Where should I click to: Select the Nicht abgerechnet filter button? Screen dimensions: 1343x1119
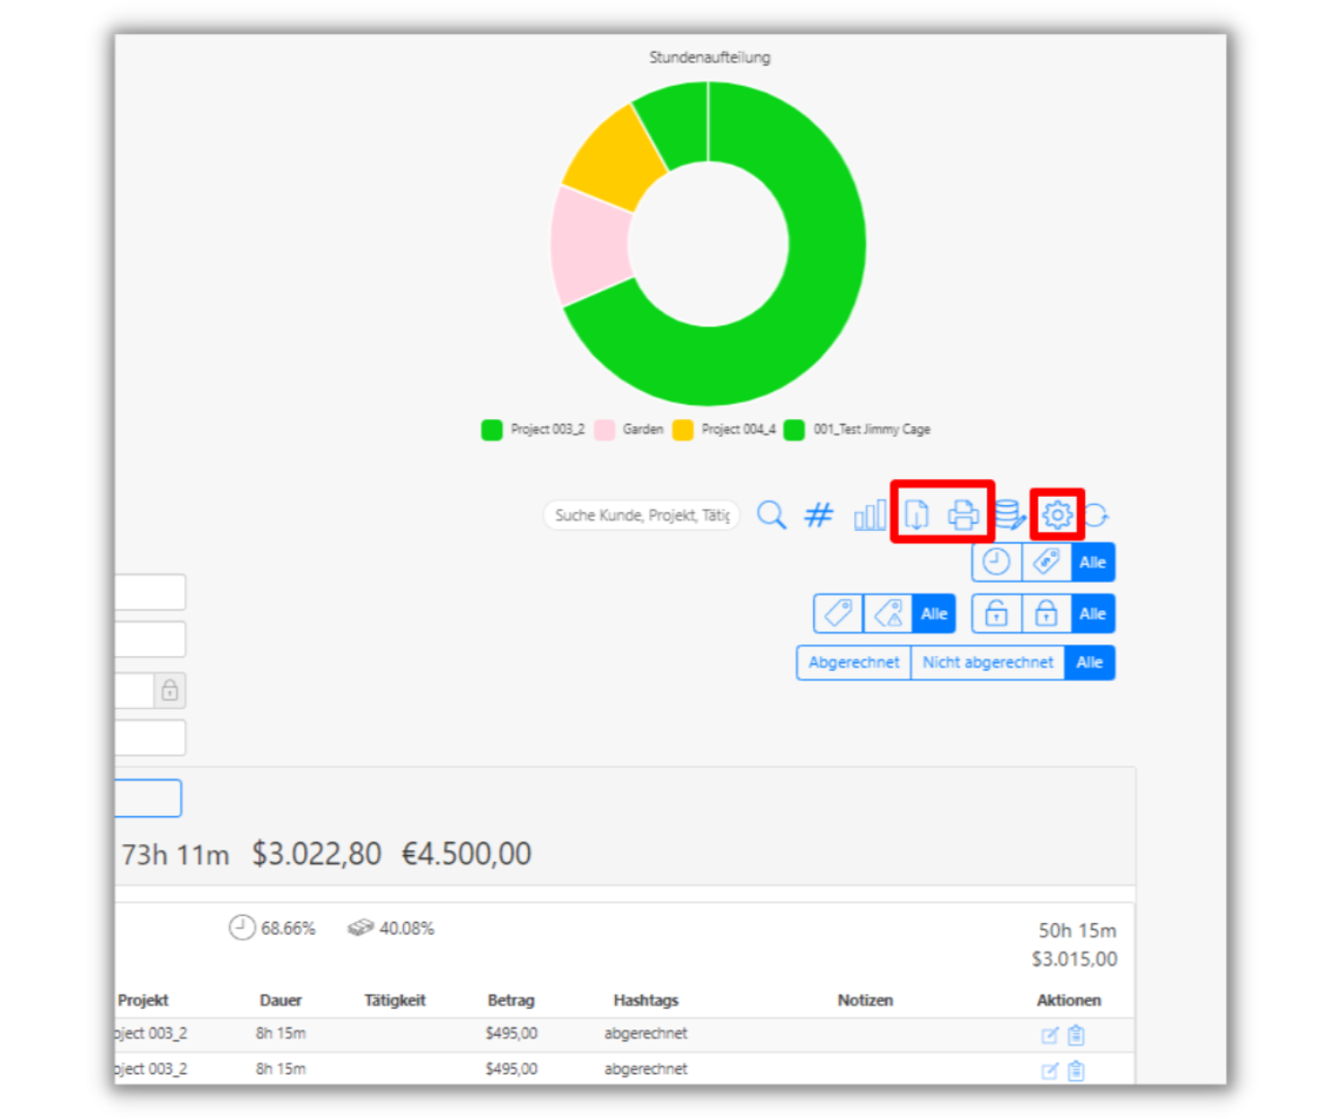pyautogui.click(x=988, y=662)
